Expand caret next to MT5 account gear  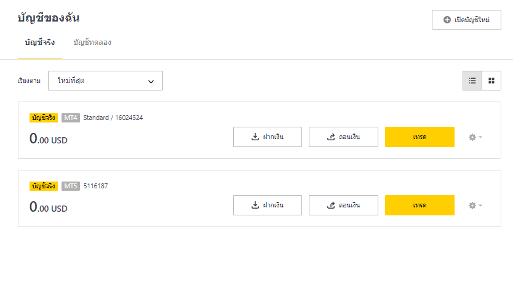480,206
